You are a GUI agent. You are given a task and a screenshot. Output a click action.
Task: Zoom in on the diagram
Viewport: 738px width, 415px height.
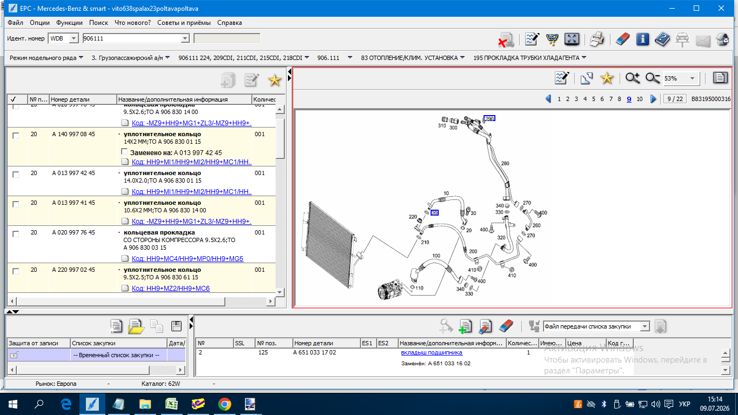(633, 78)
